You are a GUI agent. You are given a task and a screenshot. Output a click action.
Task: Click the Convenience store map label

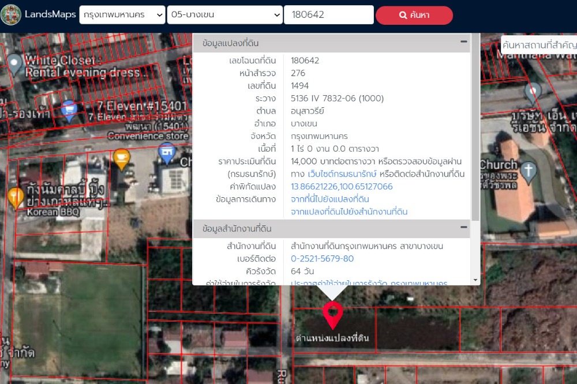click(x=148, y=136)
